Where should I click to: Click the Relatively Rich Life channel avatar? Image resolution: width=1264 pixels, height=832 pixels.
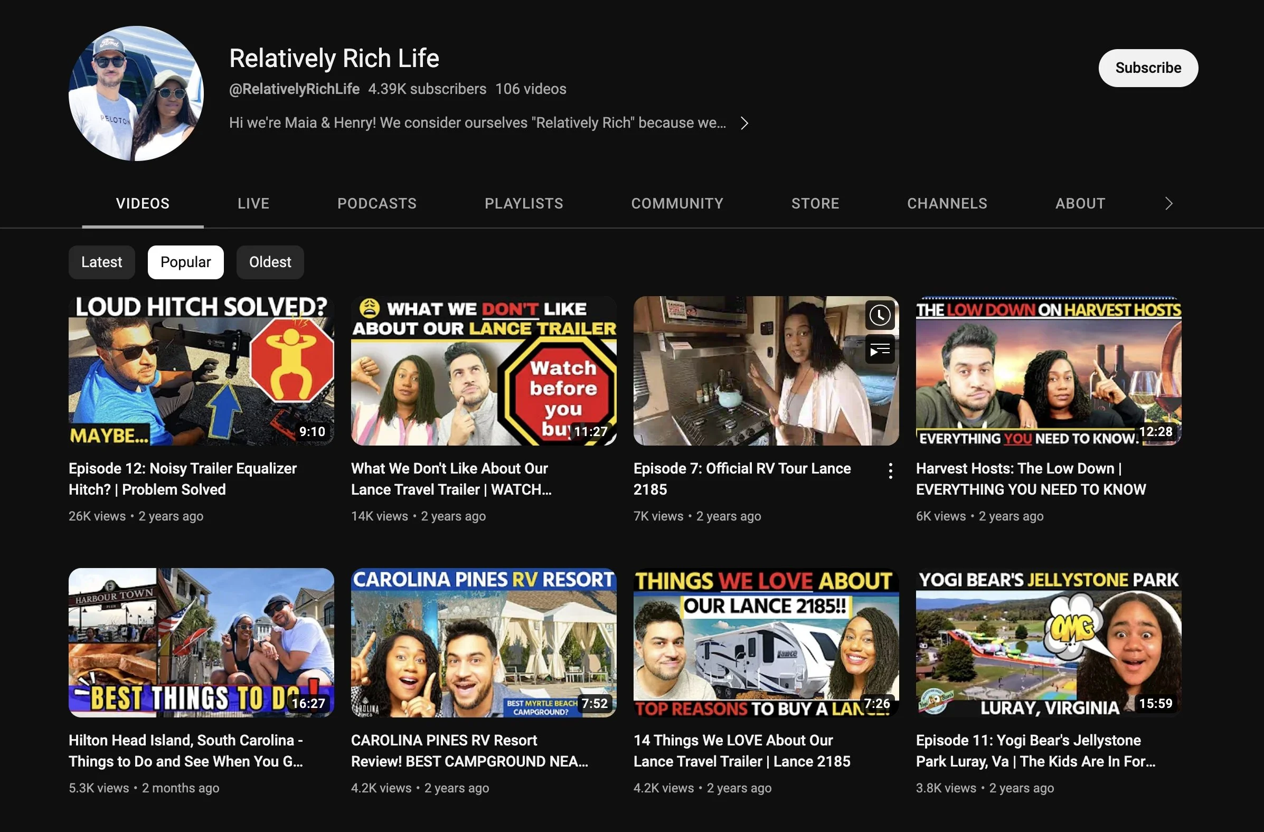point(136,93)
